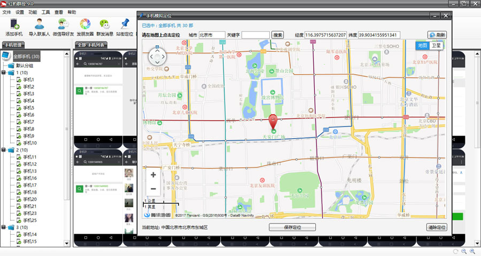
Task: Select 手机14 in tree
Action: coord(30,235)
